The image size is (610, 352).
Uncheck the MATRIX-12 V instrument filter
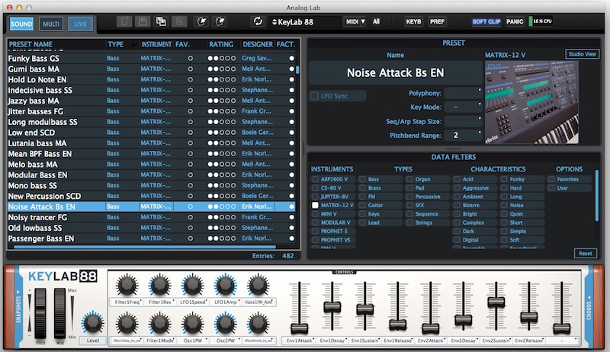[315, 205]
